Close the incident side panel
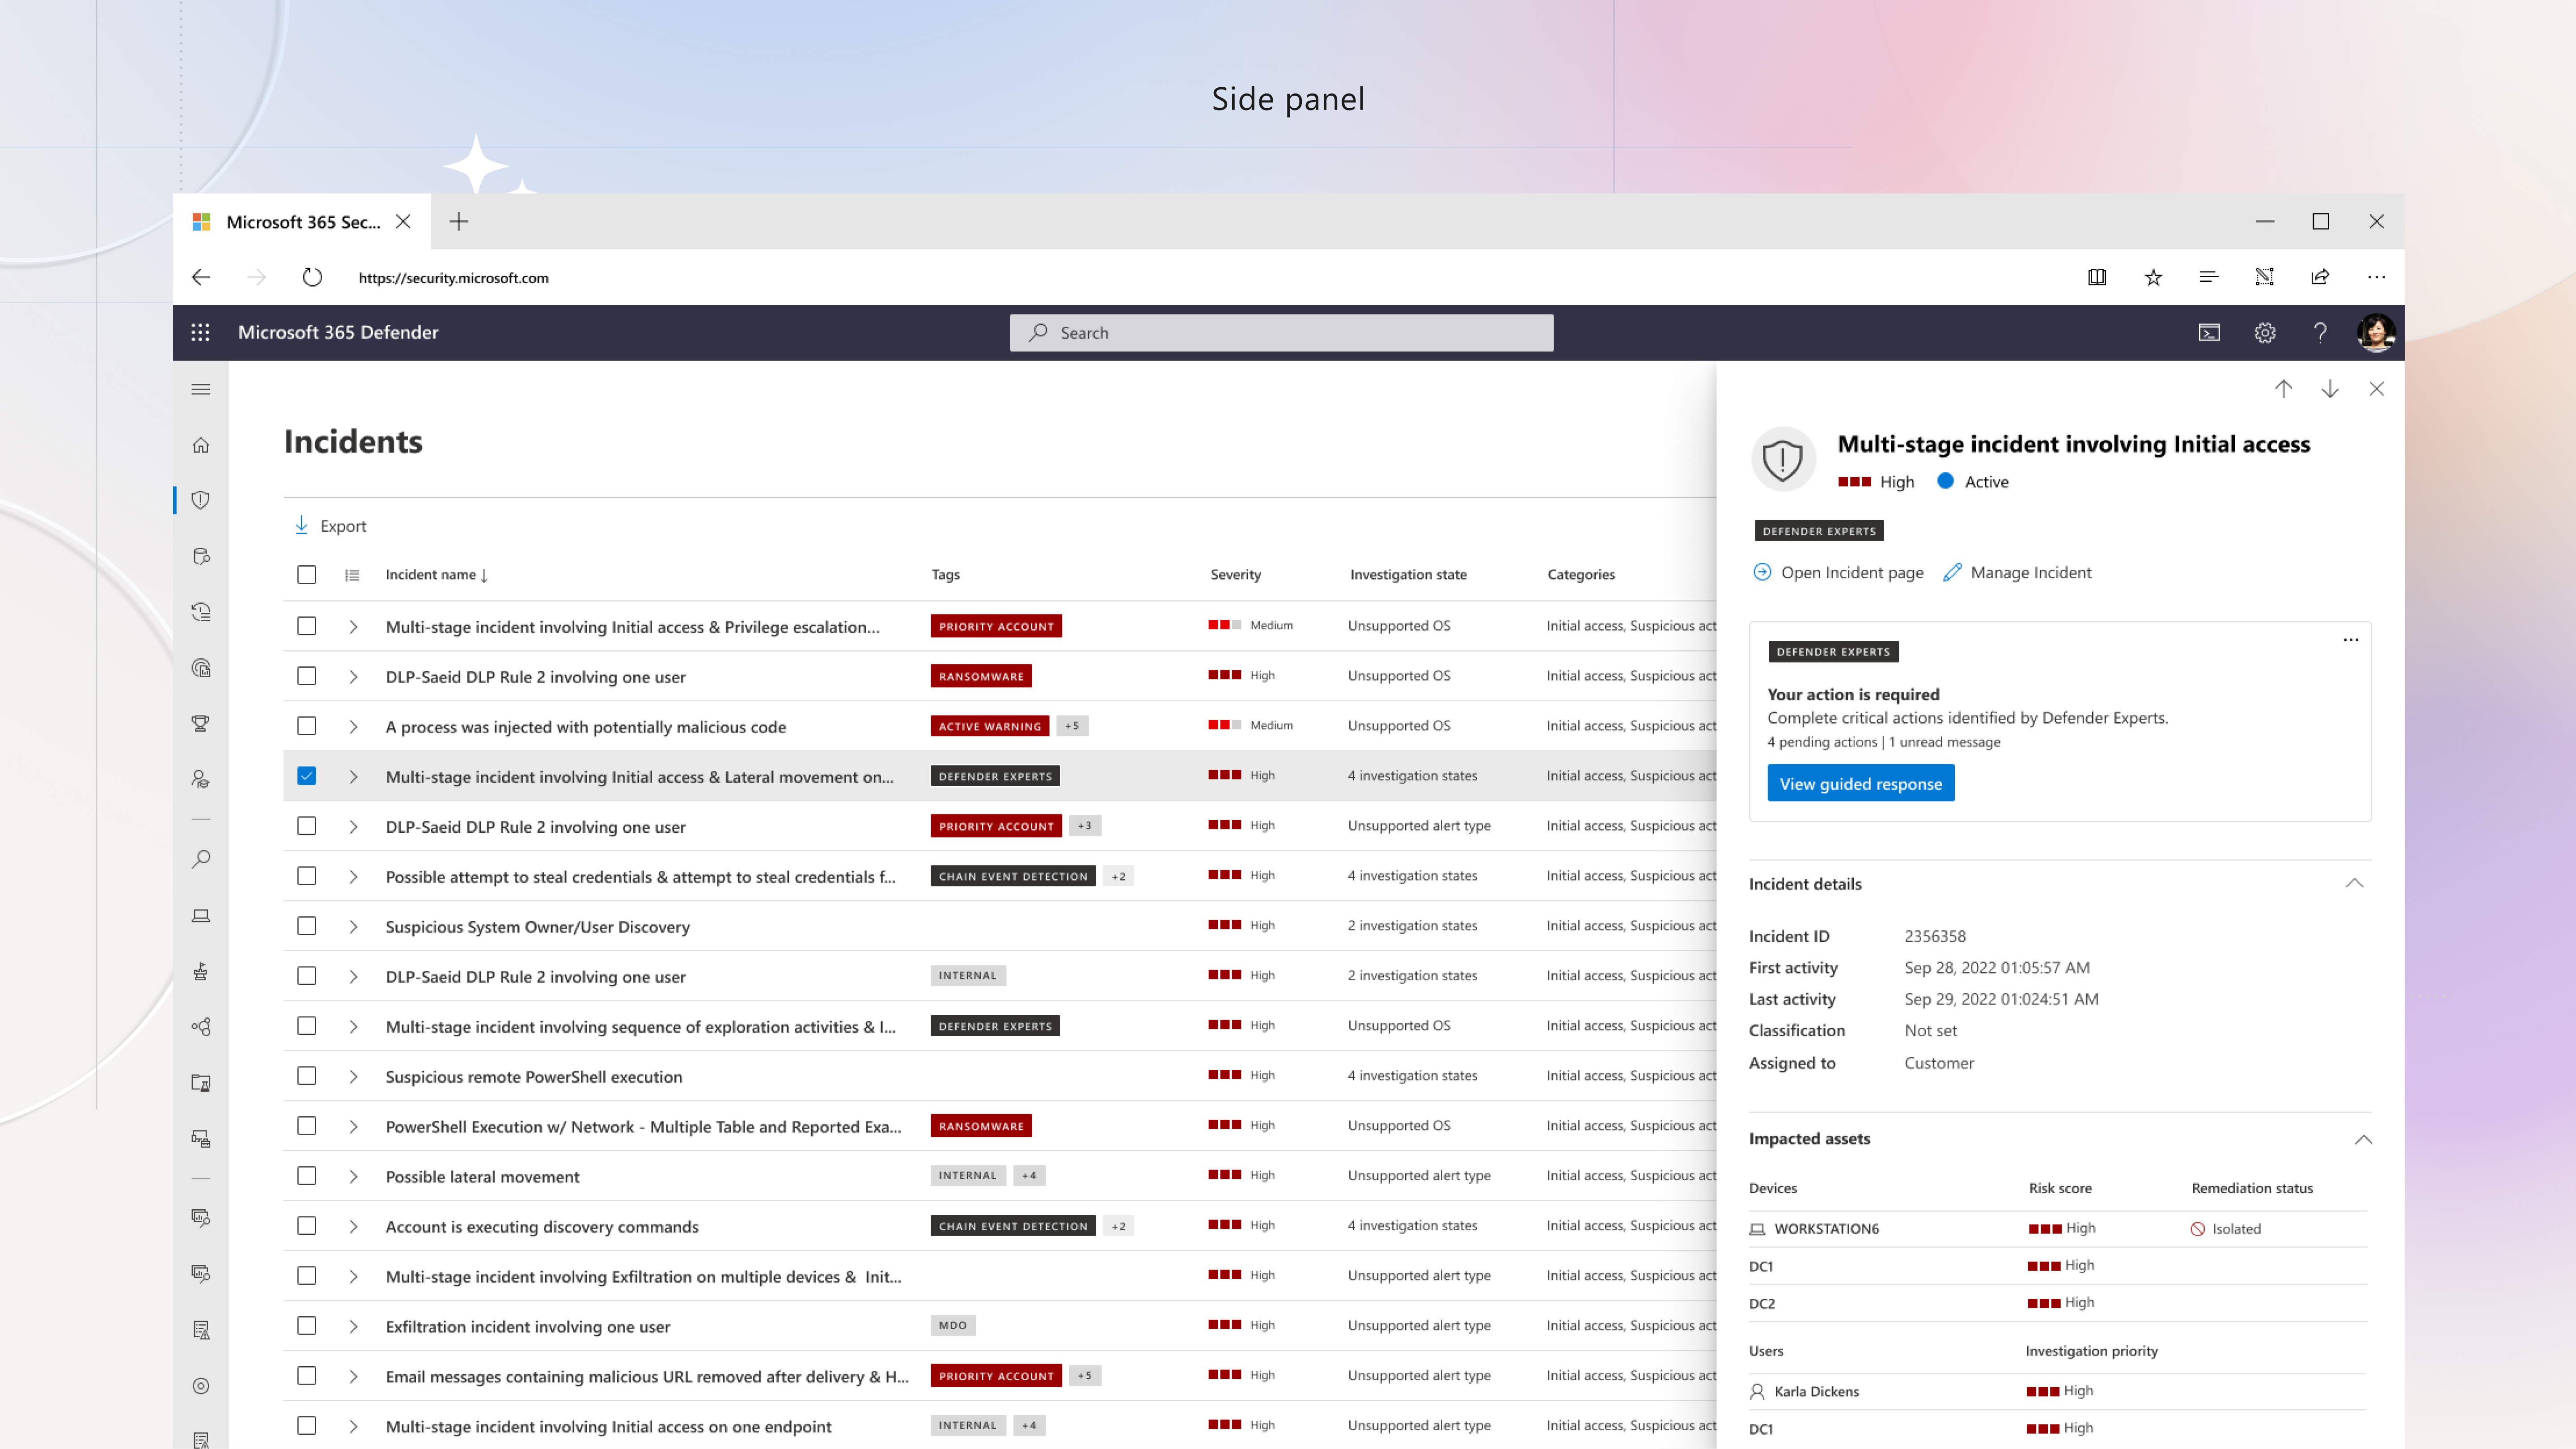Image resolution: width=2576 pixels, height=1449 pixels. click(x=2377, y=389)
